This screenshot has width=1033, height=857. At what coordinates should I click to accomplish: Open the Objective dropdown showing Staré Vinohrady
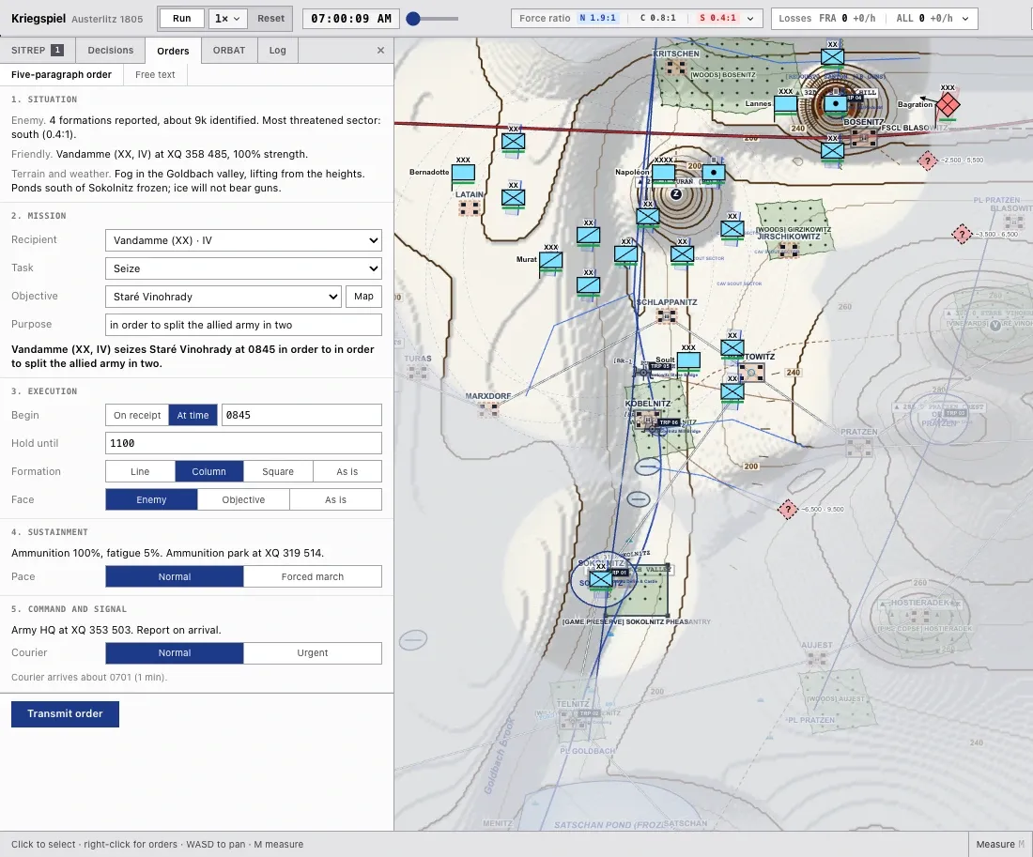coord(224,297)
